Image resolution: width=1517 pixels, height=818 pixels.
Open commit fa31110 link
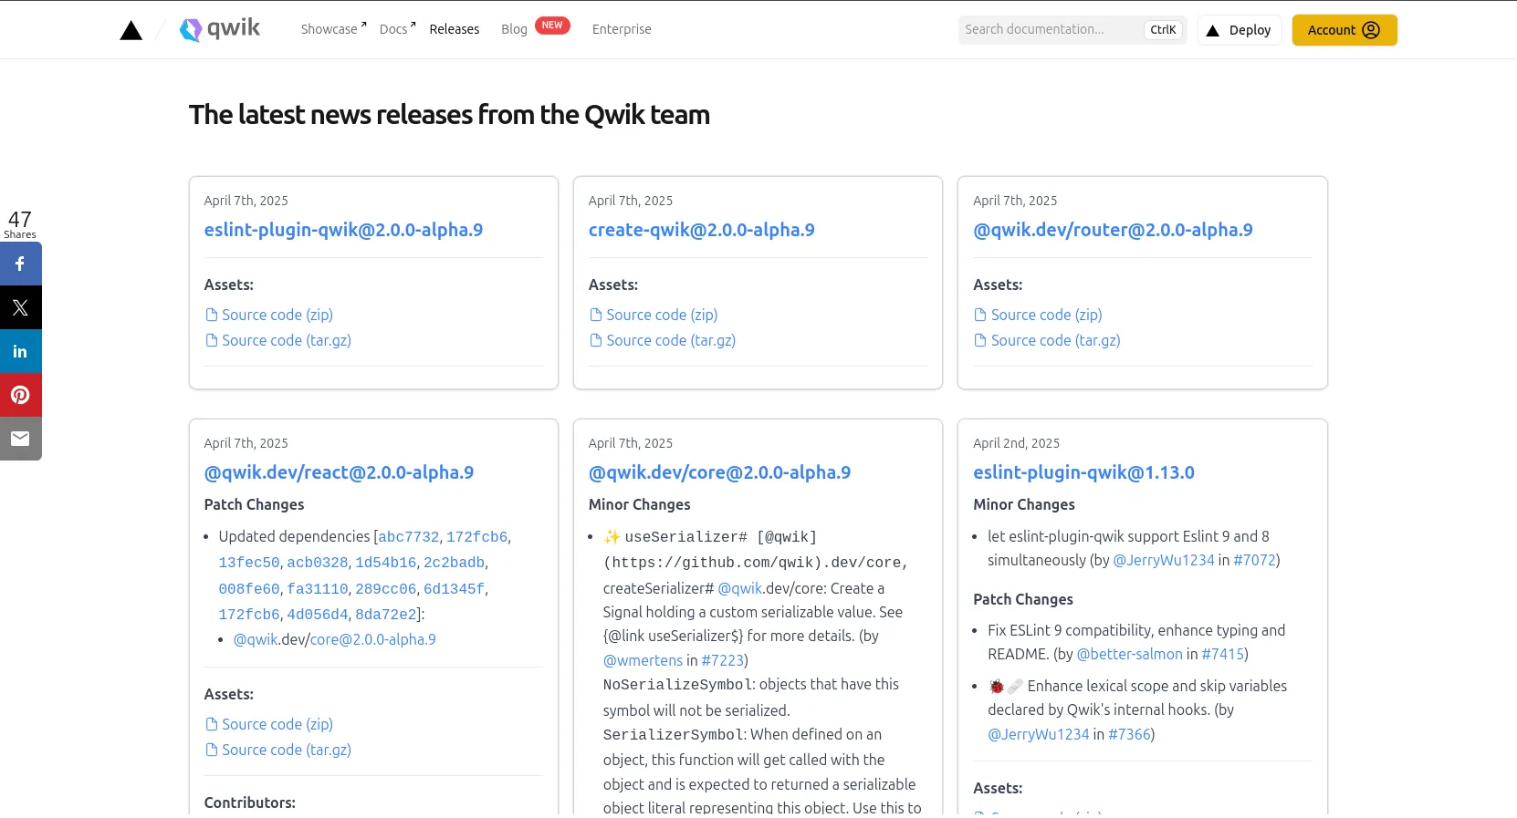coord(318,589)
